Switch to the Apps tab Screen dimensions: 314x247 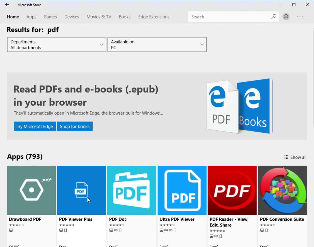[31, 17]
